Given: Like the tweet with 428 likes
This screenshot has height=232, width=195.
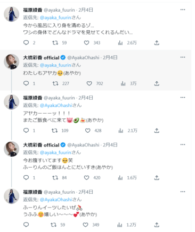Looking at the screenshot, I should tap(87, 131).
